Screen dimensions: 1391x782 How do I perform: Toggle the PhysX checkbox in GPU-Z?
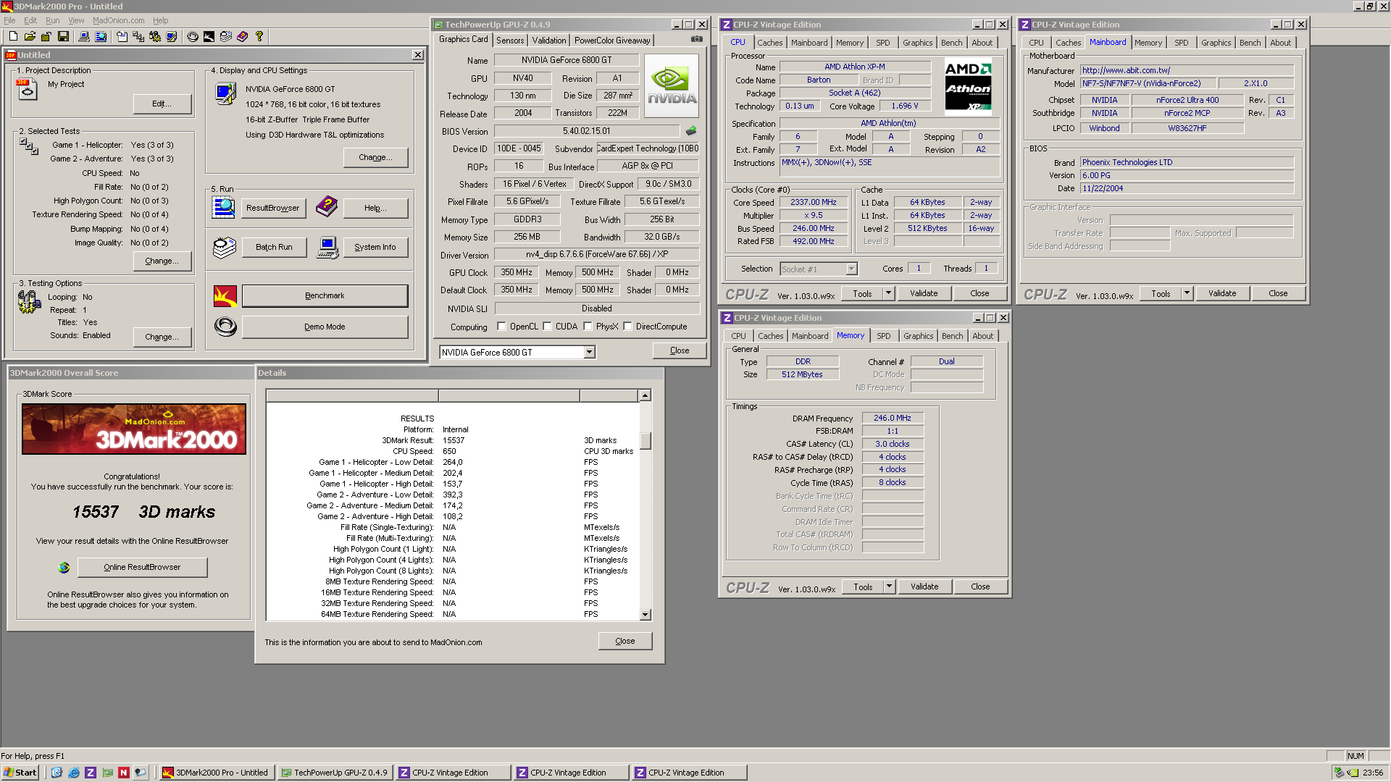[588, 327]
